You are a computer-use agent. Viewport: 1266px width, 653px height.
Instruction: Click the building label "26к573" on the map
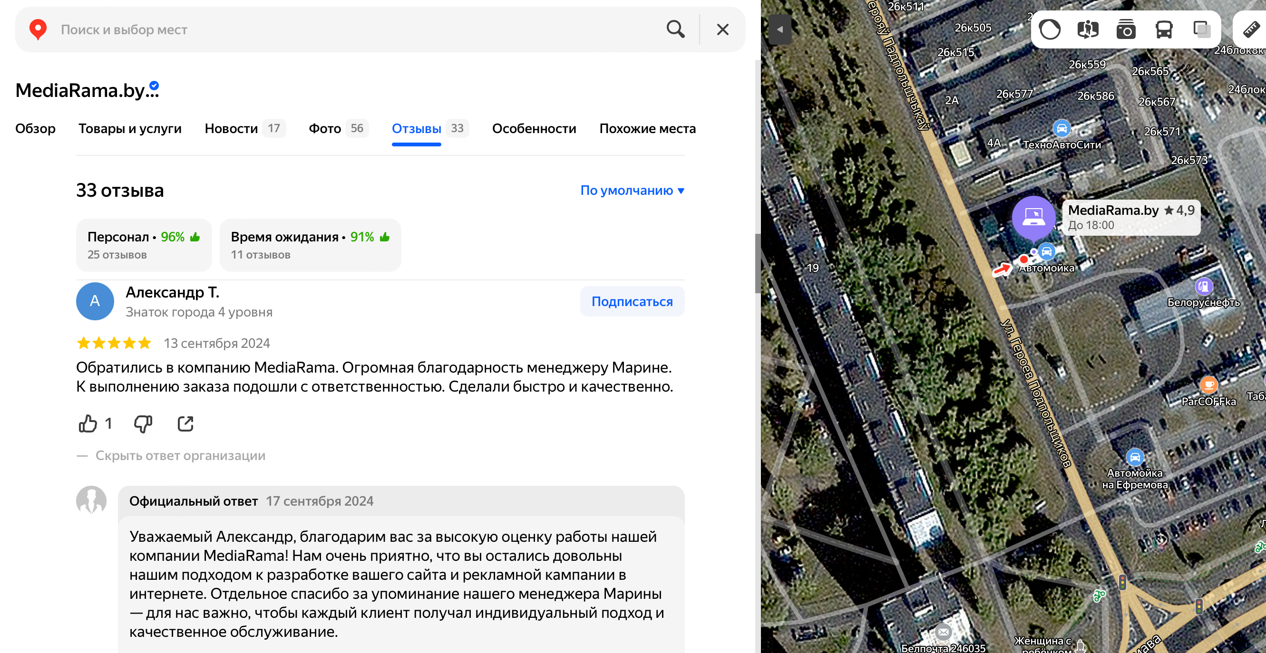coord(1189,160)
